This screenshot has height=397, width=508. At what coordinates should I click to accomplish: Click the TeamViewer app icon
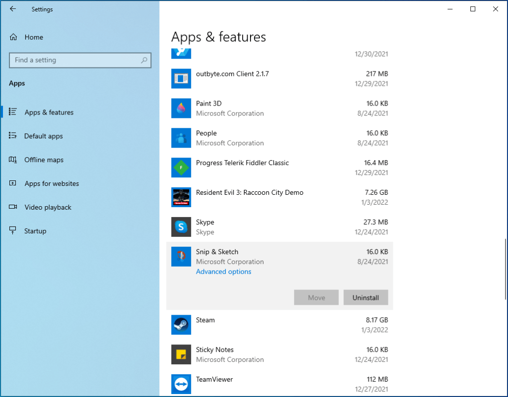(181, 384)
